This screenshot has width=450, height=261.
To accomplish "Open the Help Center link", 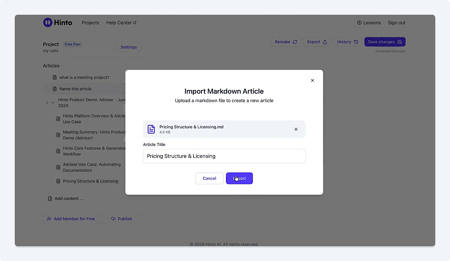I will [121, 22].
